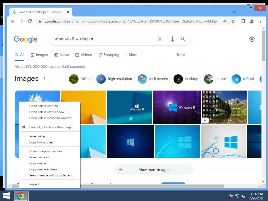
Task: Open the purple Windows 8 thumbnail
Action: [177, 107]
